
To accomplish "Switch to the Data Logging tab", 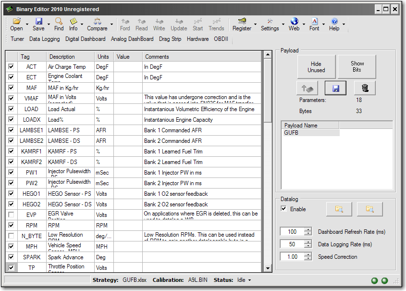I will (45, 39).
